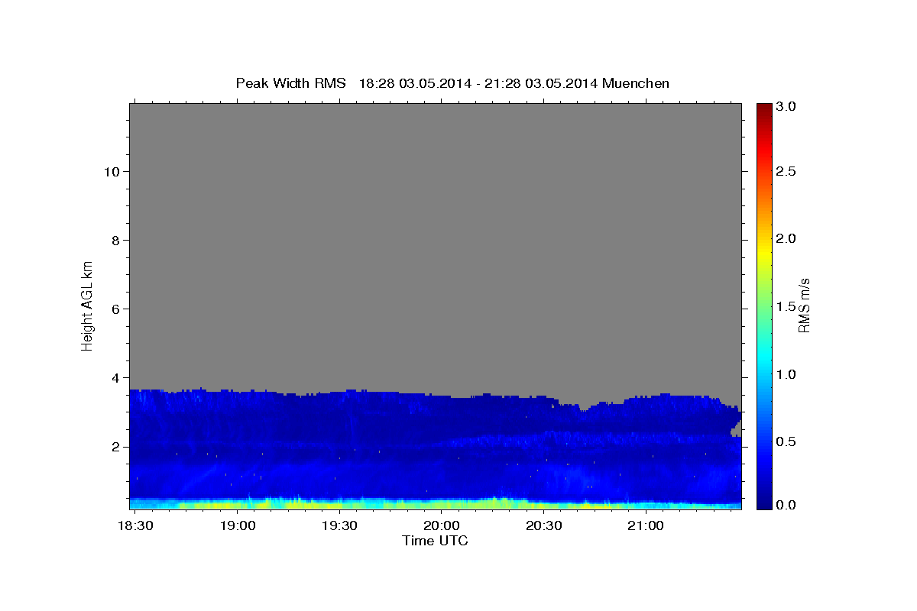The image size is (917, 611).
Task: Click the 'Height AGL km' axis label
Action: pos(87,305)
